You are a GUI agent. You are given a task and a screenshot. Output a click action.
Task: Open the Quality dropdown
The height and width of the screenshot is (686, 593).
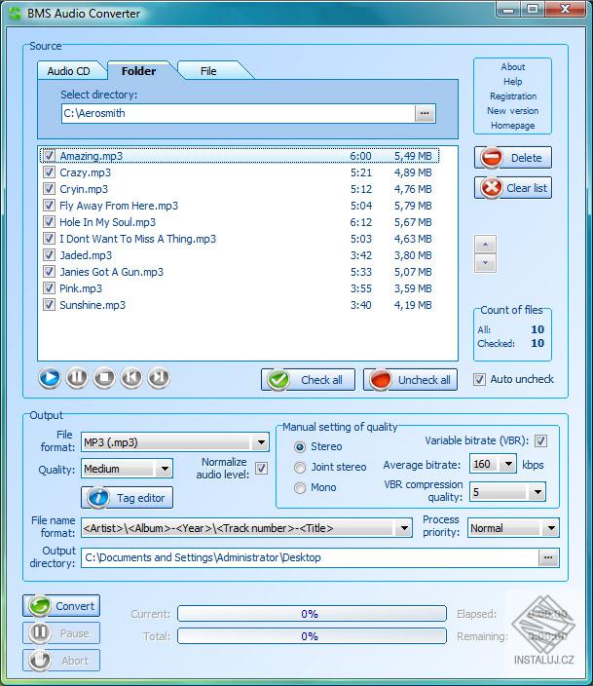(165, 469)
